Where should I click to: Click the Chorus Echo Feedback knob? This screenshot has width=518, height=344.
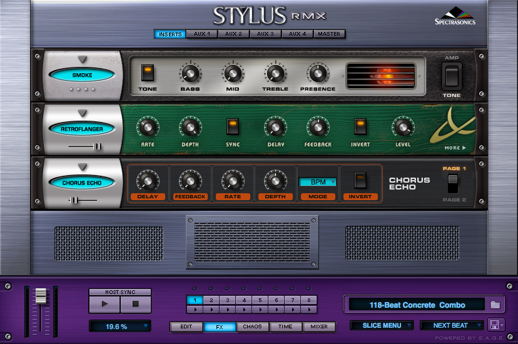190,181
